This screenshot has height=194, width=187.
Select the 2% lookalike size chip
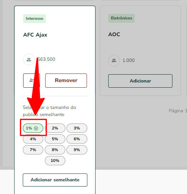coord(55,128)
